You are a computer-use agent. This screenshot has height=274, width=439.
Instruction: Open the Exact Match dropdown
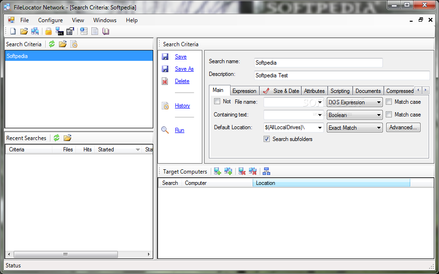tap(355, 128)
